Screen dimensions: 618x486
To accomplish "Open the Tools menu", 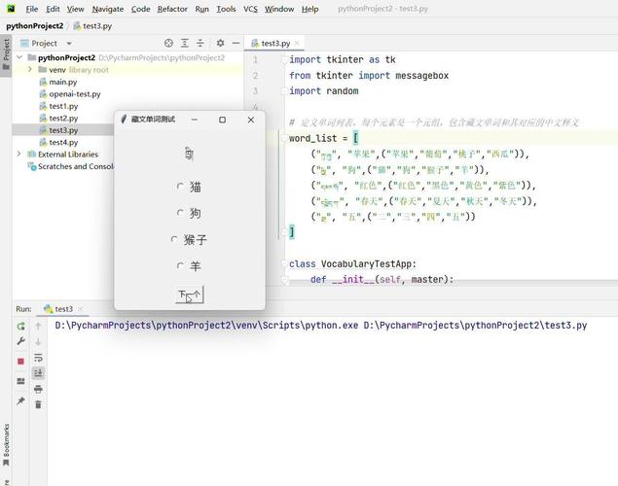I will 226,9.
